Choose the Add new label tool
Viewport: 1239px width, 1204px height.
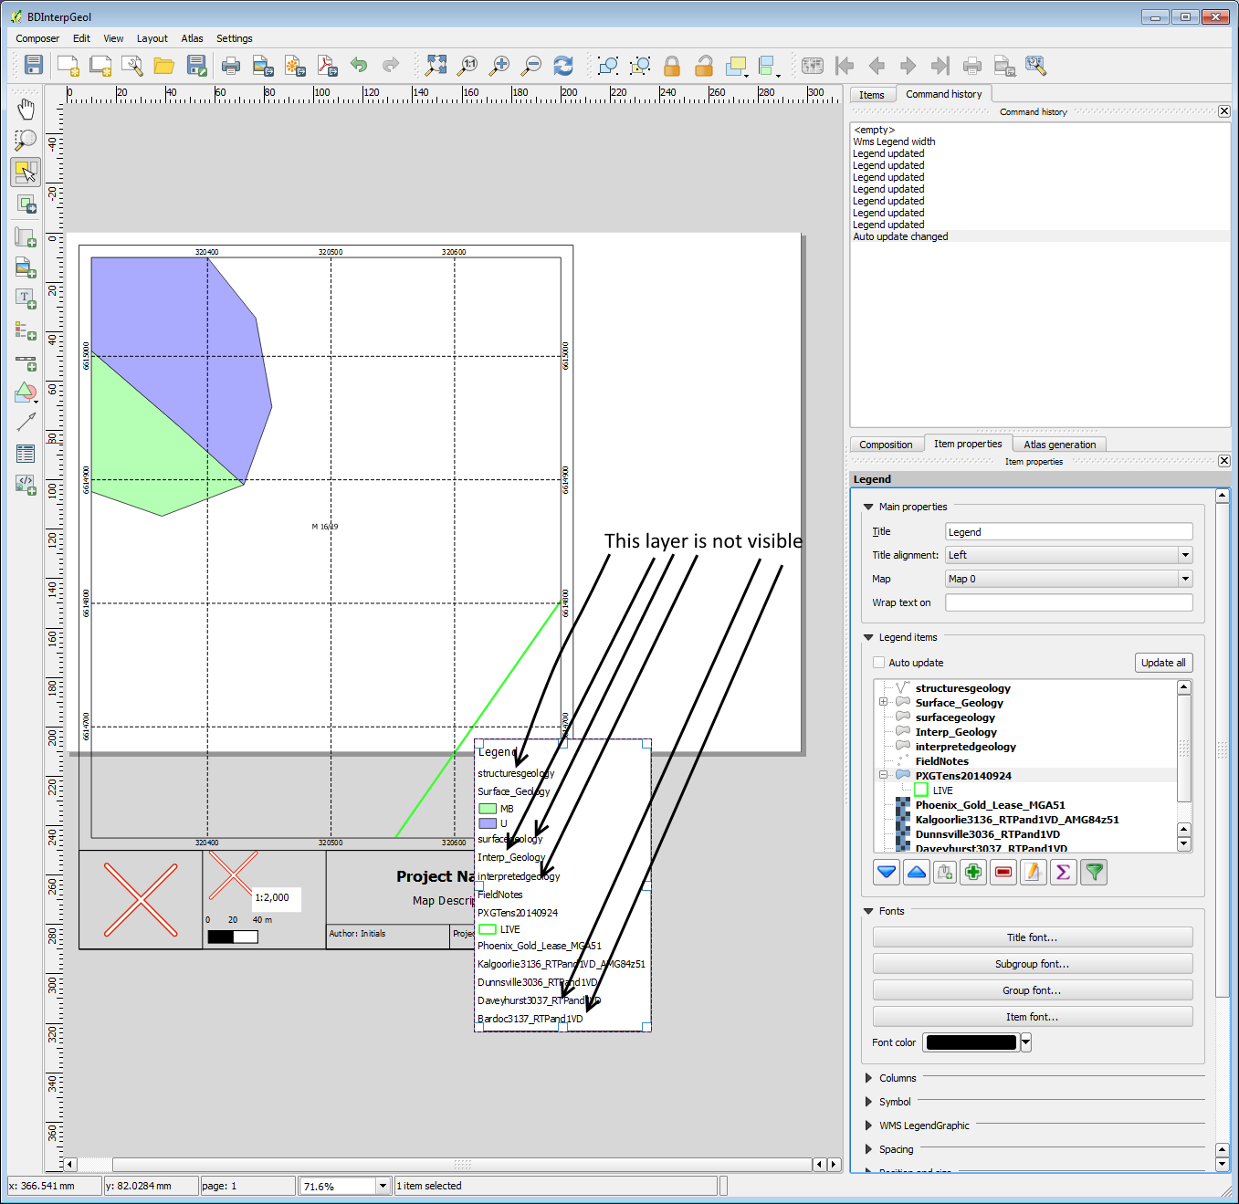pos(26,298)
